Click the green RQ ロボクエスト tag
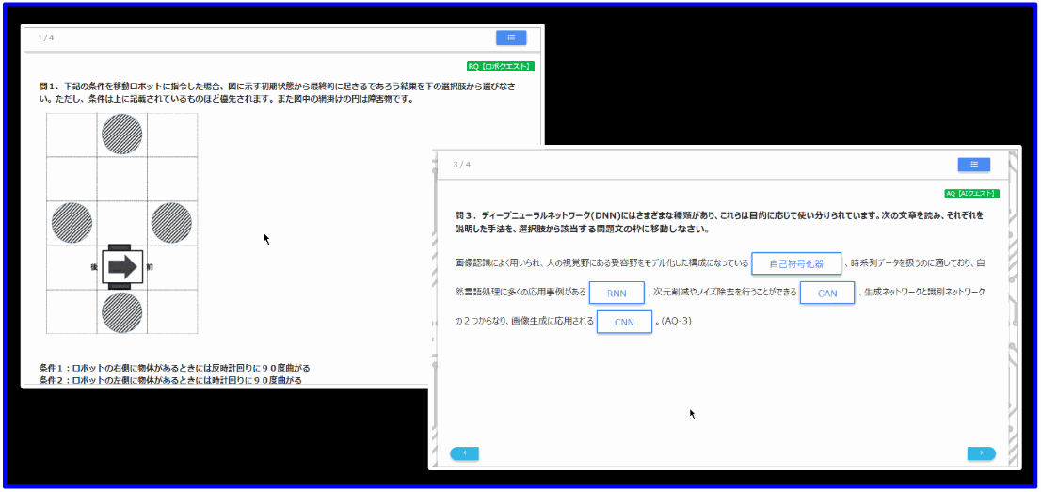The width and height of the screenshot is (1041, 492). pyautogui.click(x=501, y=67)
